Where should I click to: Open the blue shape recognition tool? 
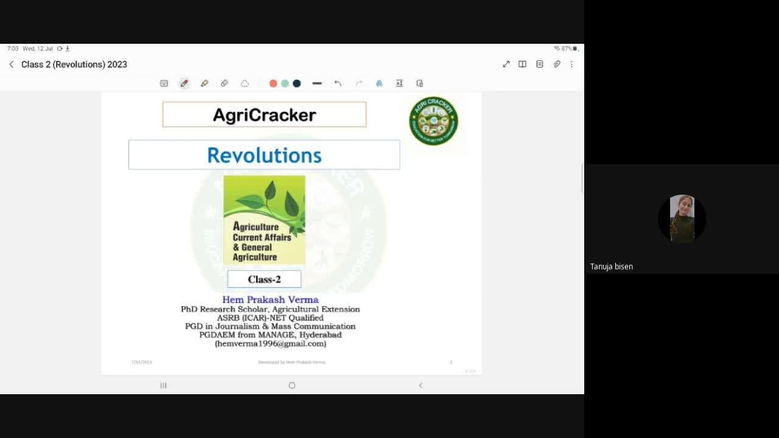pos(379,83)
